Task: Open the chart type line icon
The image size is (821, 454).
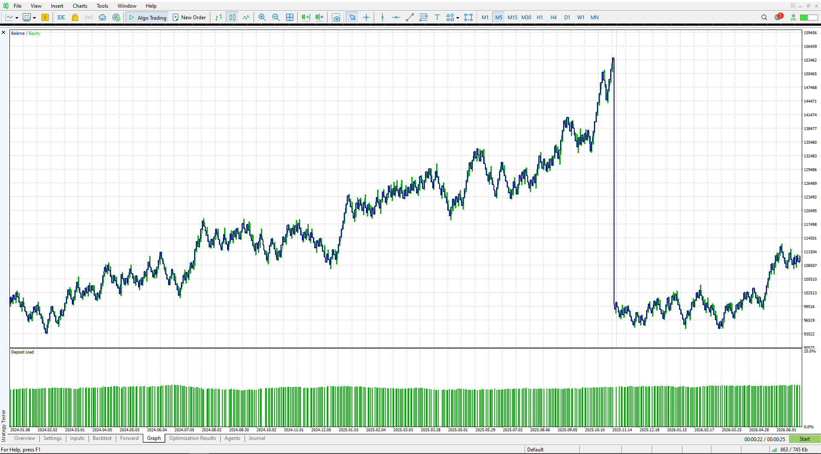Action: 9,18
